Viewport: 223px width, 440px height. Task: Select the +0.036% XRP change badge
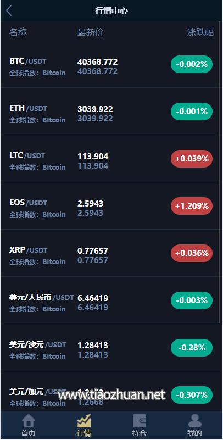(192, 253)
